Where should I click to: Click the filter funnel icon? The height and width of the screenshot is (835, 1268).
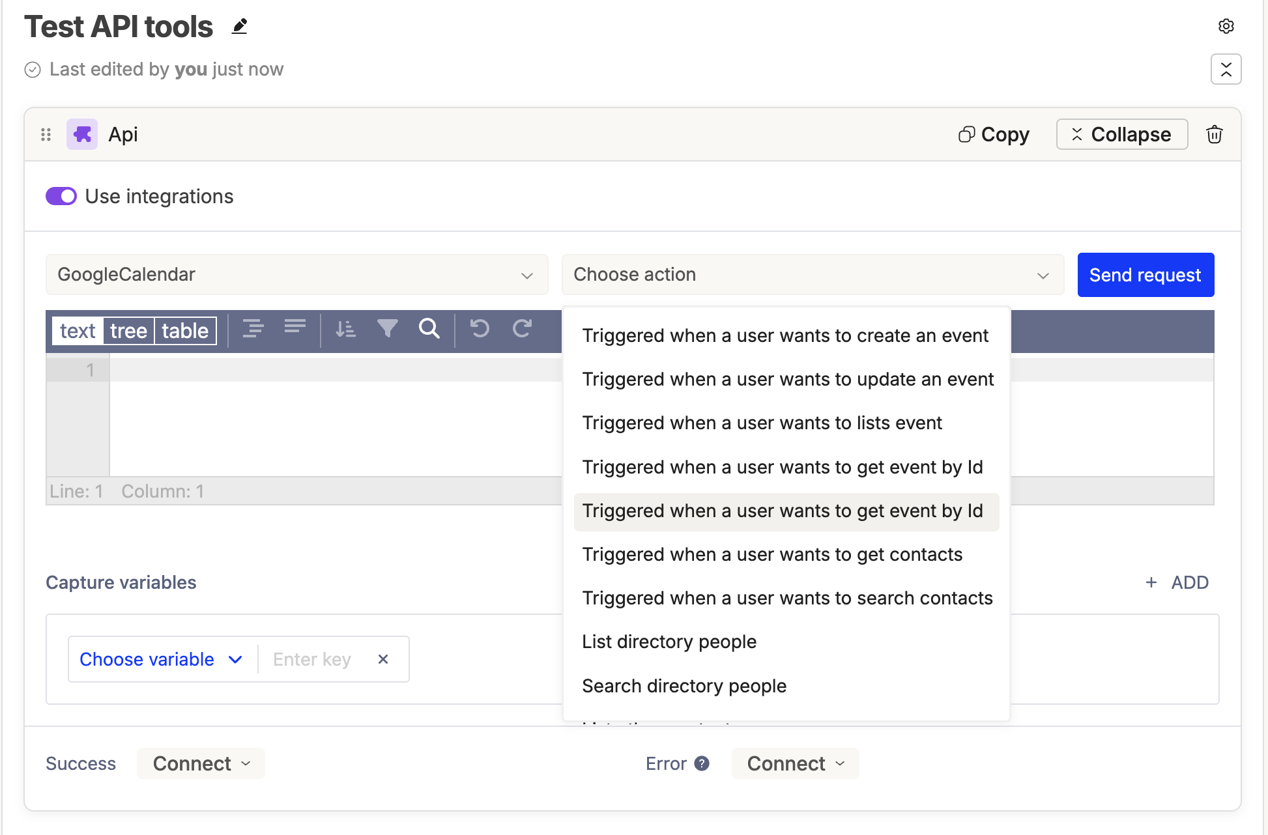tap(387, 328)
